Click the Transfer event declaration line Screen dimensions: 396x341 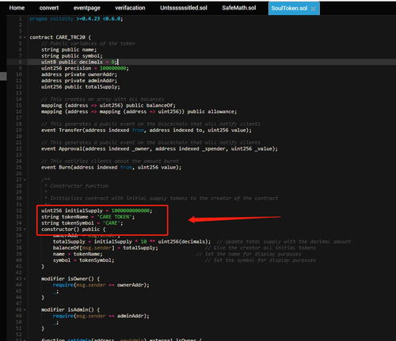coord(147,131)
